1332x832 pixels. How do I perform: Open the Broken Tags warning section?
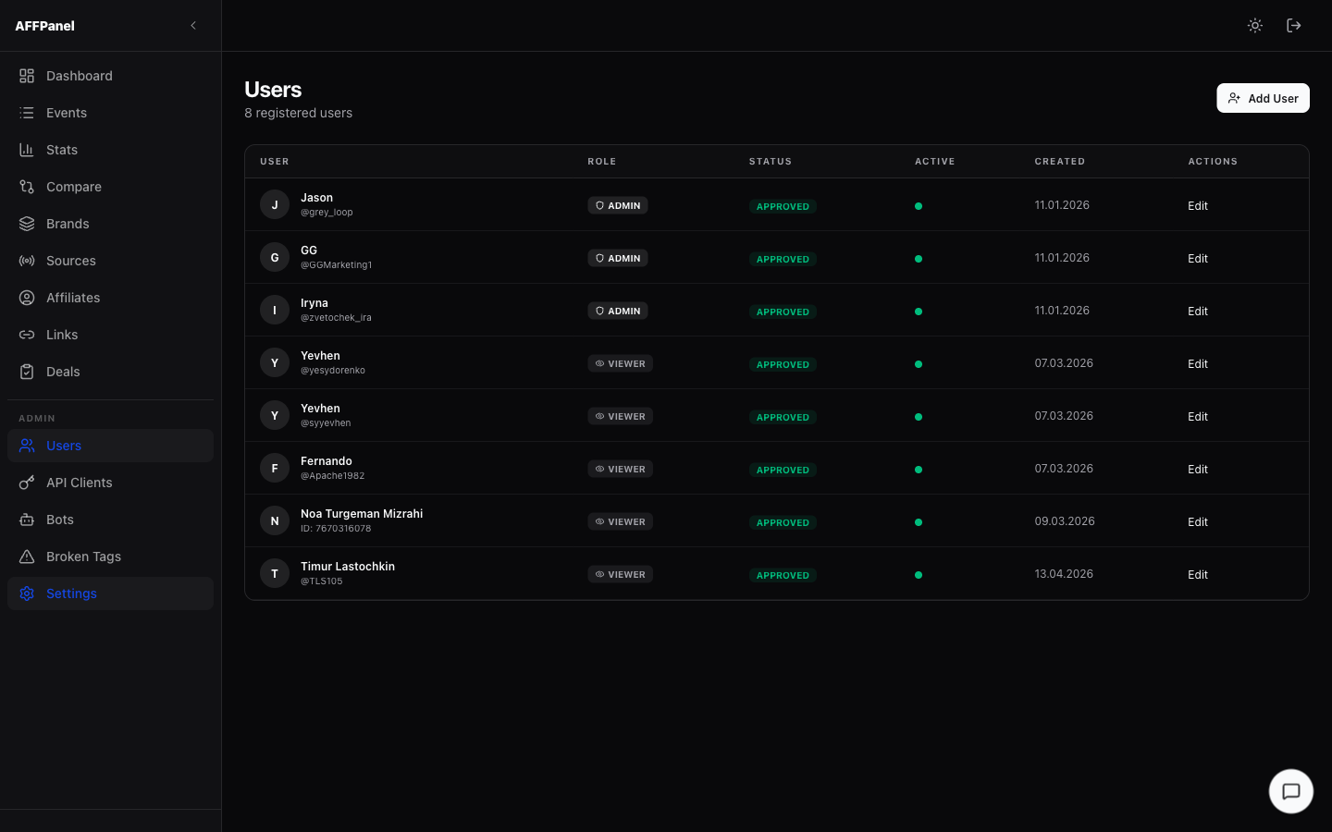click(83, 556)
